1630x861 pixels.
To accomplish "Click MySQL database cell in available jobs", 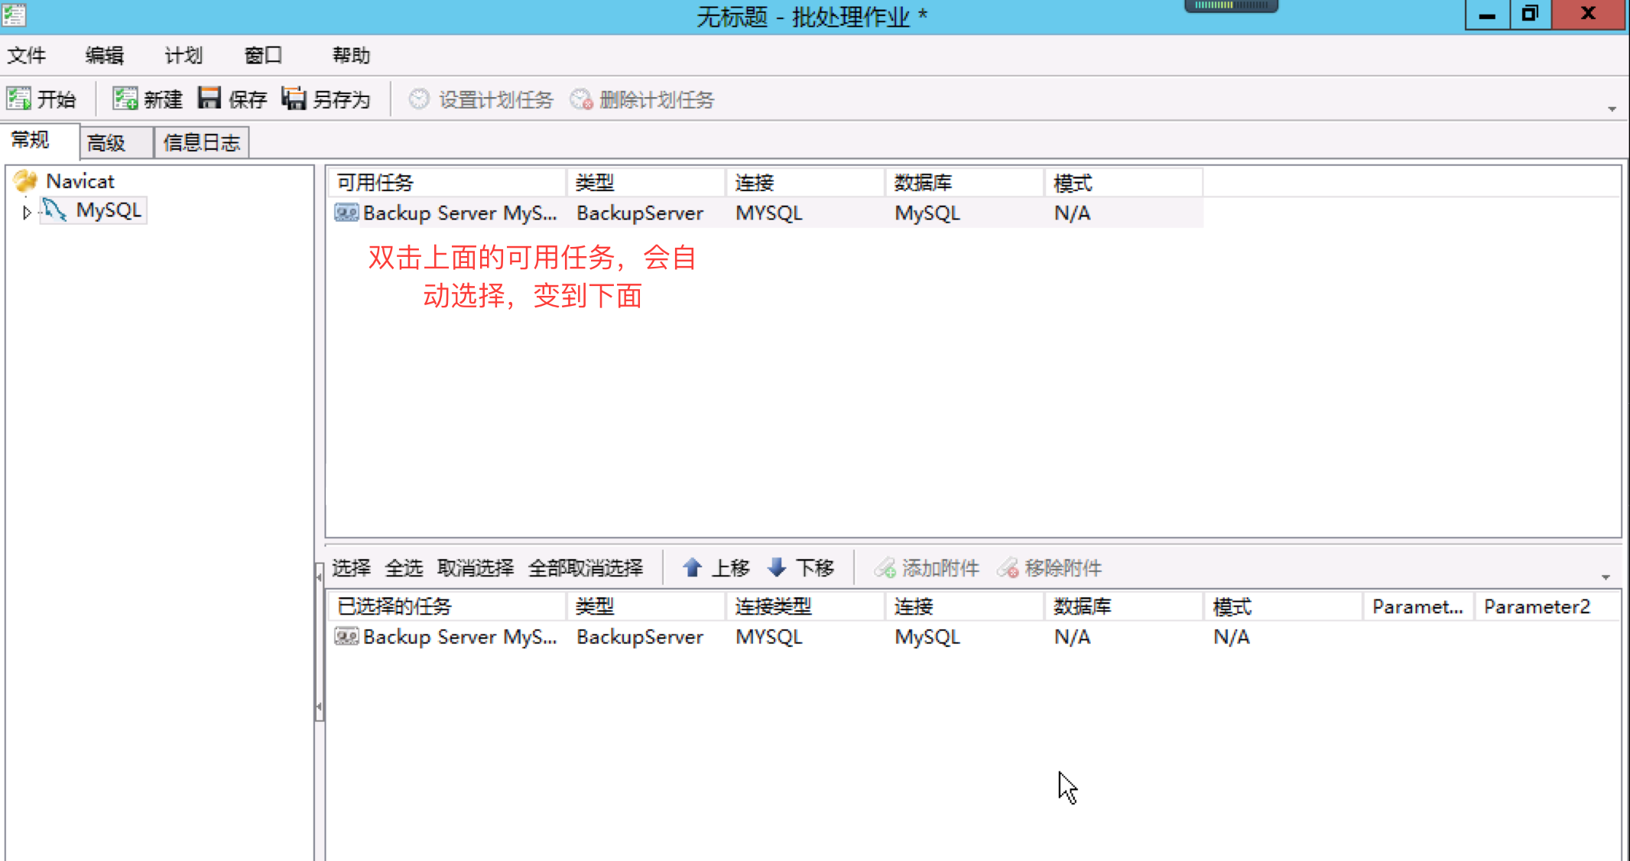I will coord(927,213).
